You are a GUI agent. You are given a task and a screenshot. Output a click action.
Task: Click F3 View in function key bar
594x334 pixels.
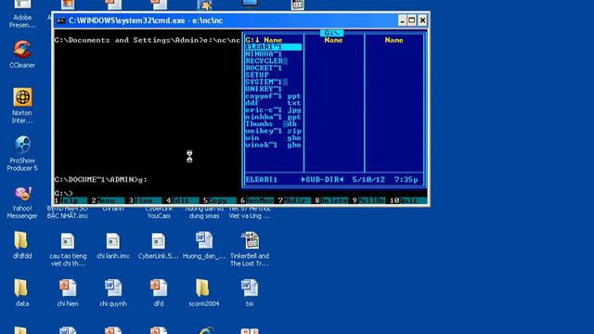coord(141,200)
